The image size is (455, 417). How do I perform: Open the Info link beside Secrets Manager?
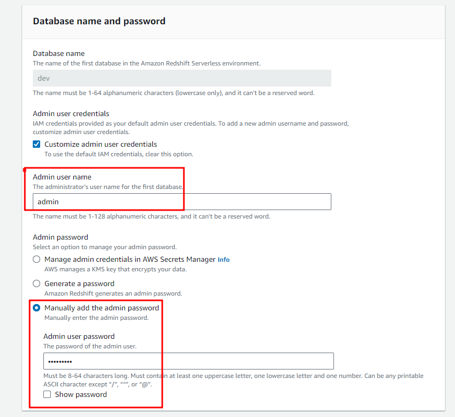pos(224,260)
